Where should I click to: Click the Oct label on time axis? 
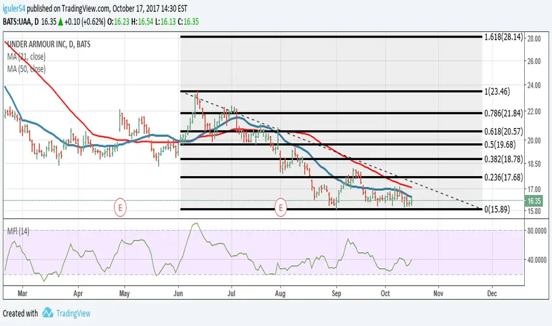tap(385, 293)
